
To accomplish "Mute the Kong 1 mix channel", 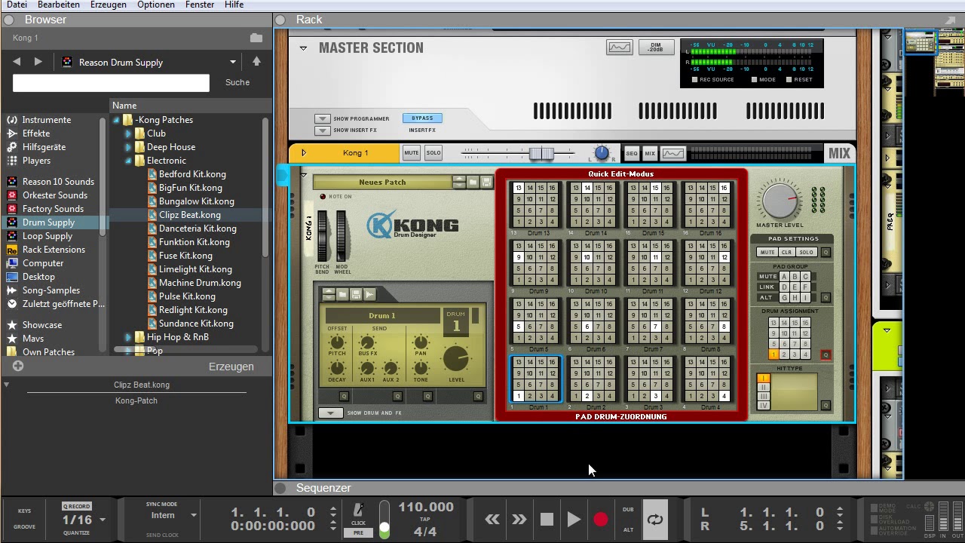I will (412, 153).
